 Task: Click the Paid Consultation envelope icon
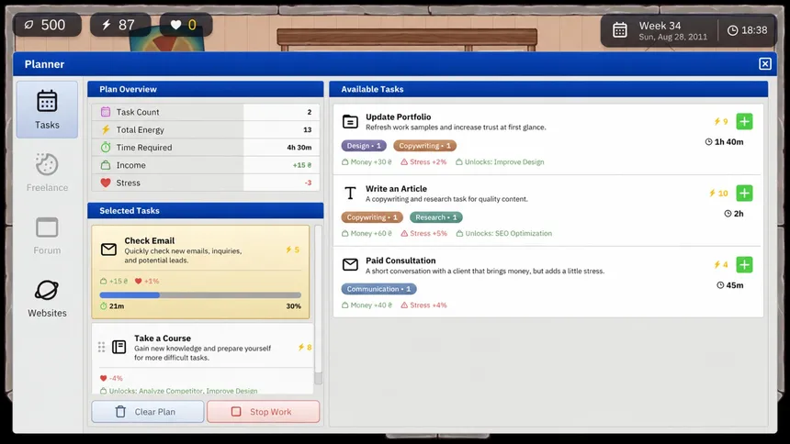pos(350,264)
